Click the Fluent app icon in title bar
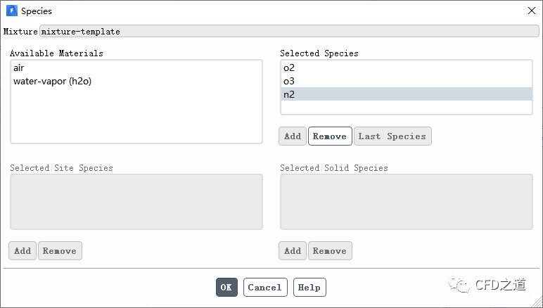The image size is (543, 308). point(11,11)
